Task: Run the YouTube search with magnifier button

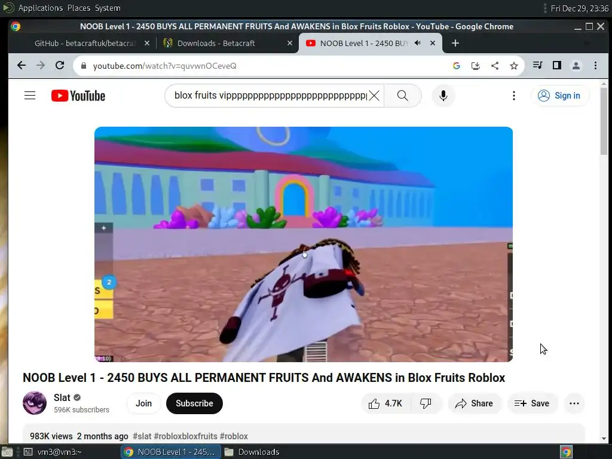Action: pyautogui.click(x=402, y=96)
